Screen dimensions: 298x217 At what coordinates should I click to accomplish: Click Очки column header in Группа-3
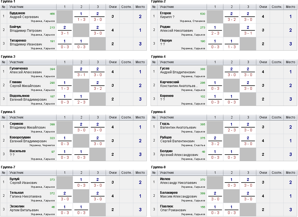(x=113, y=62)
